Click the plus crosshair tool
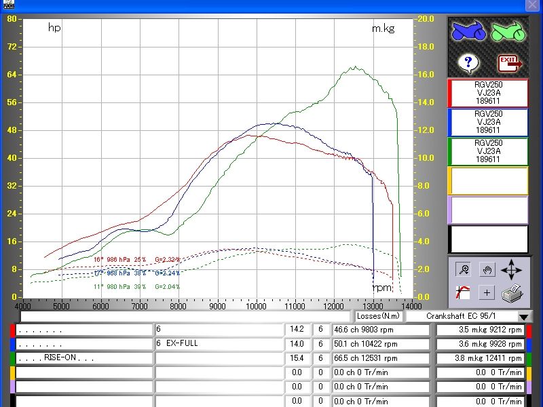 pos(486,292)
